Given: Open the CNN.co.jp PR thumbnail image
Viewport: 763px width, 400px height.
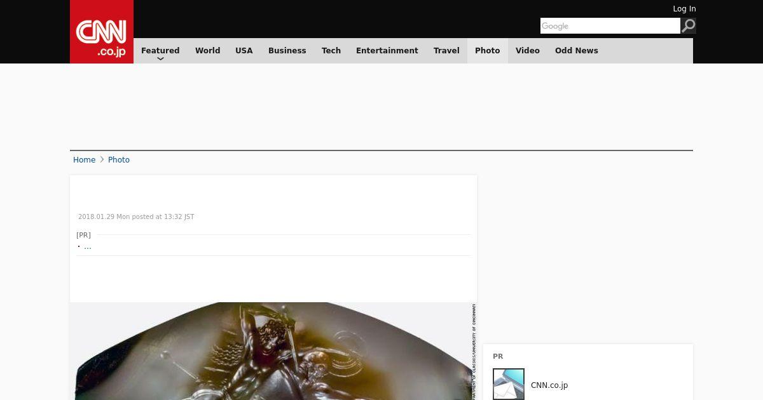Looking at the screenshot, I should tap(509, 384).
